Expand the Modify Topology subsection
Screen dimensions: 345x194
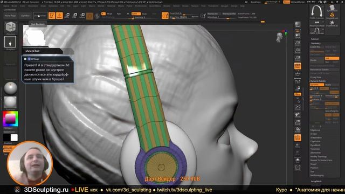click(318, 157)
